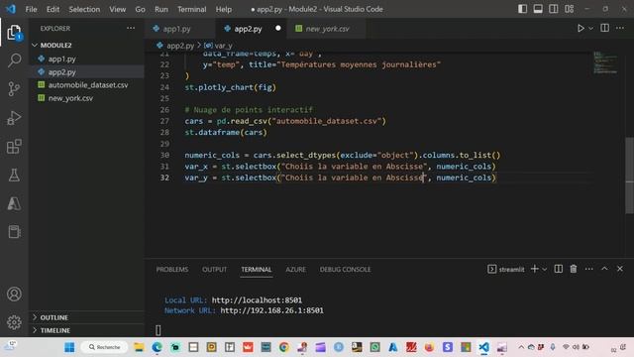Toggle the primary side bar layout
Viewport: 634px width, 357px height.
(522, 9)
